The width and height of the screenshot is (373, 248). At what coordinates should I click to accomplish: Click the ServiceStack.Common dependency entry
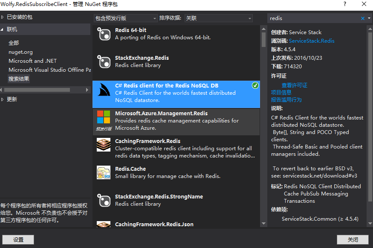click(320, 219)
